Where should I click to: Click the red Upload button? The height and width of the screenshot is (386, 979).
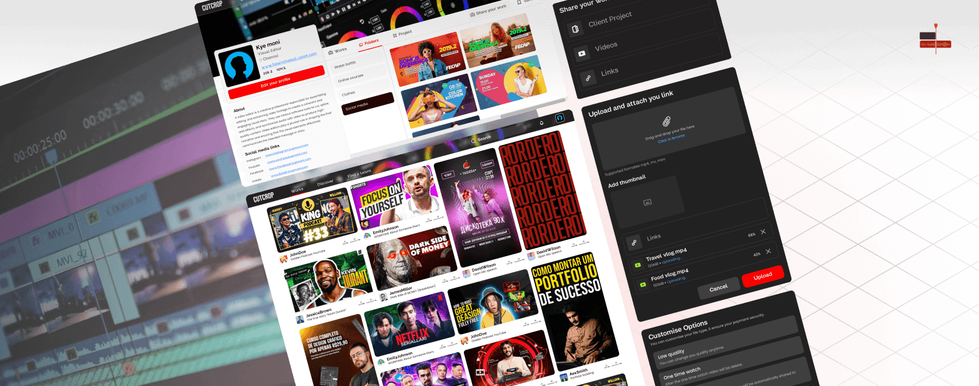pyautogui.click(x=763, y=275)
